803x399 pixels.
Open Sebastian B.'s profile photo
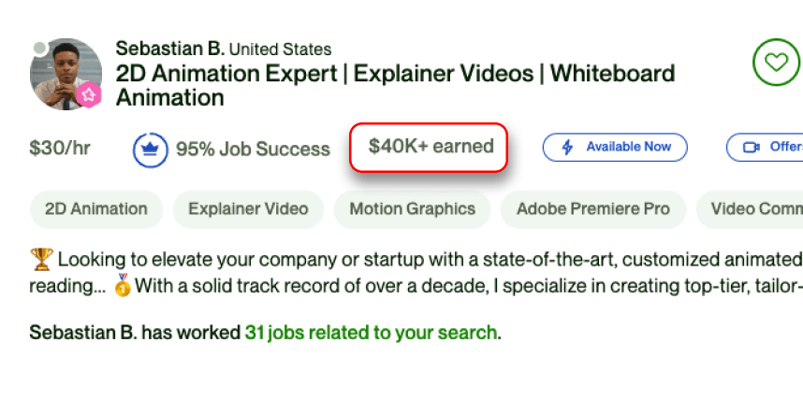click(x=66, y=73)
